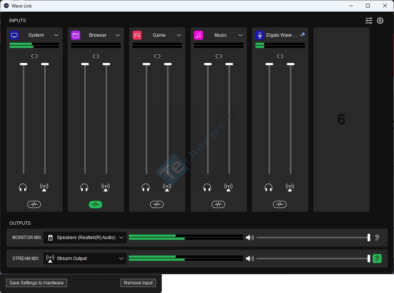
Task: Expand the Music channel dropdown chevron
Action: click(x=240, y=35)
